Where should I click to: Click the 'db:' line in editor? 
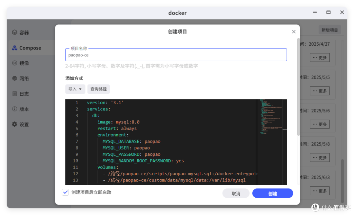click(x=96, y=115)
